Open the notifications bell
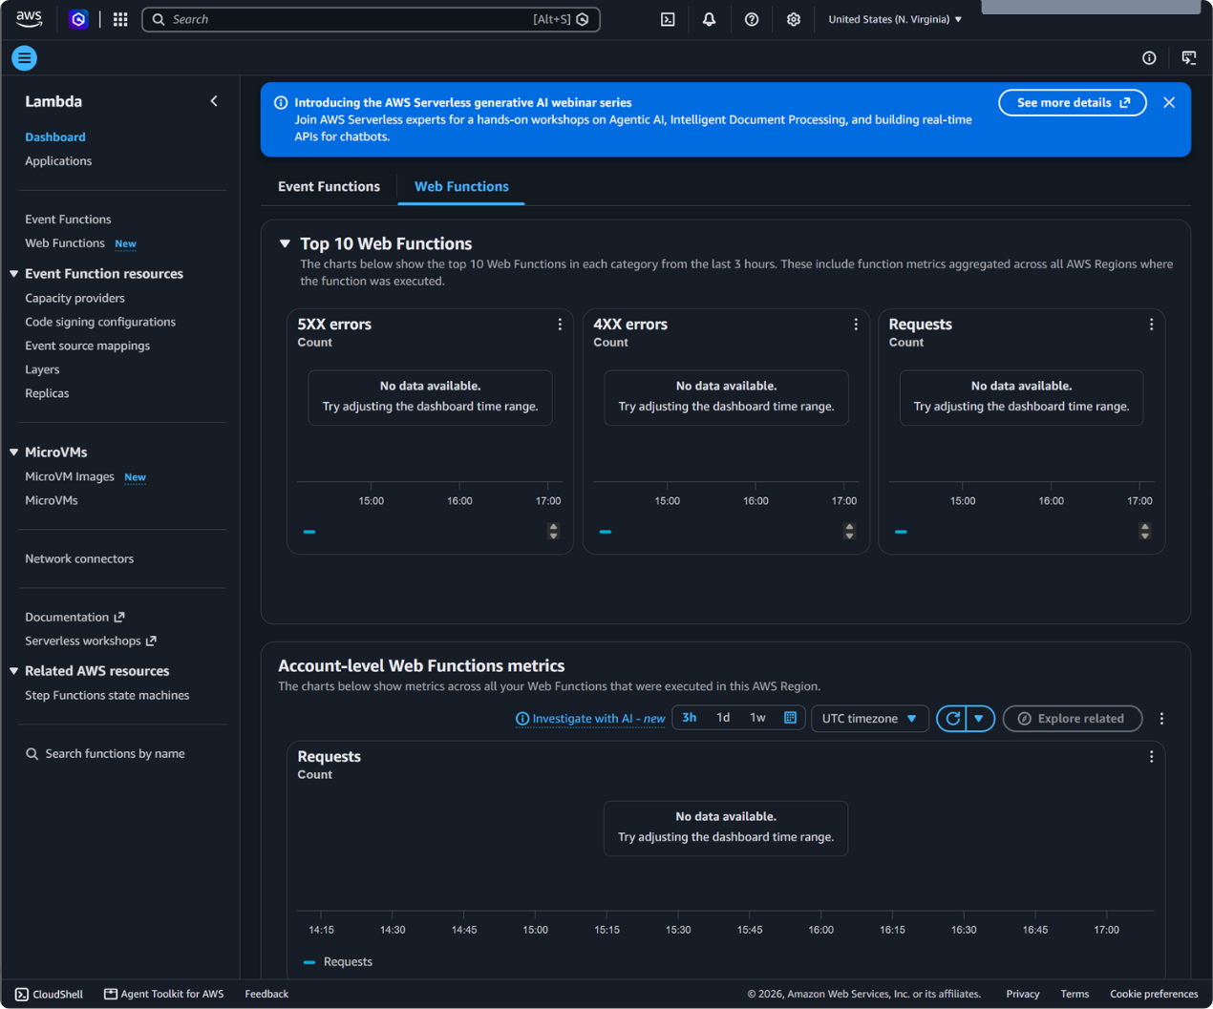This screenshot has height=1009, width=1213. [x=709, y=19]
